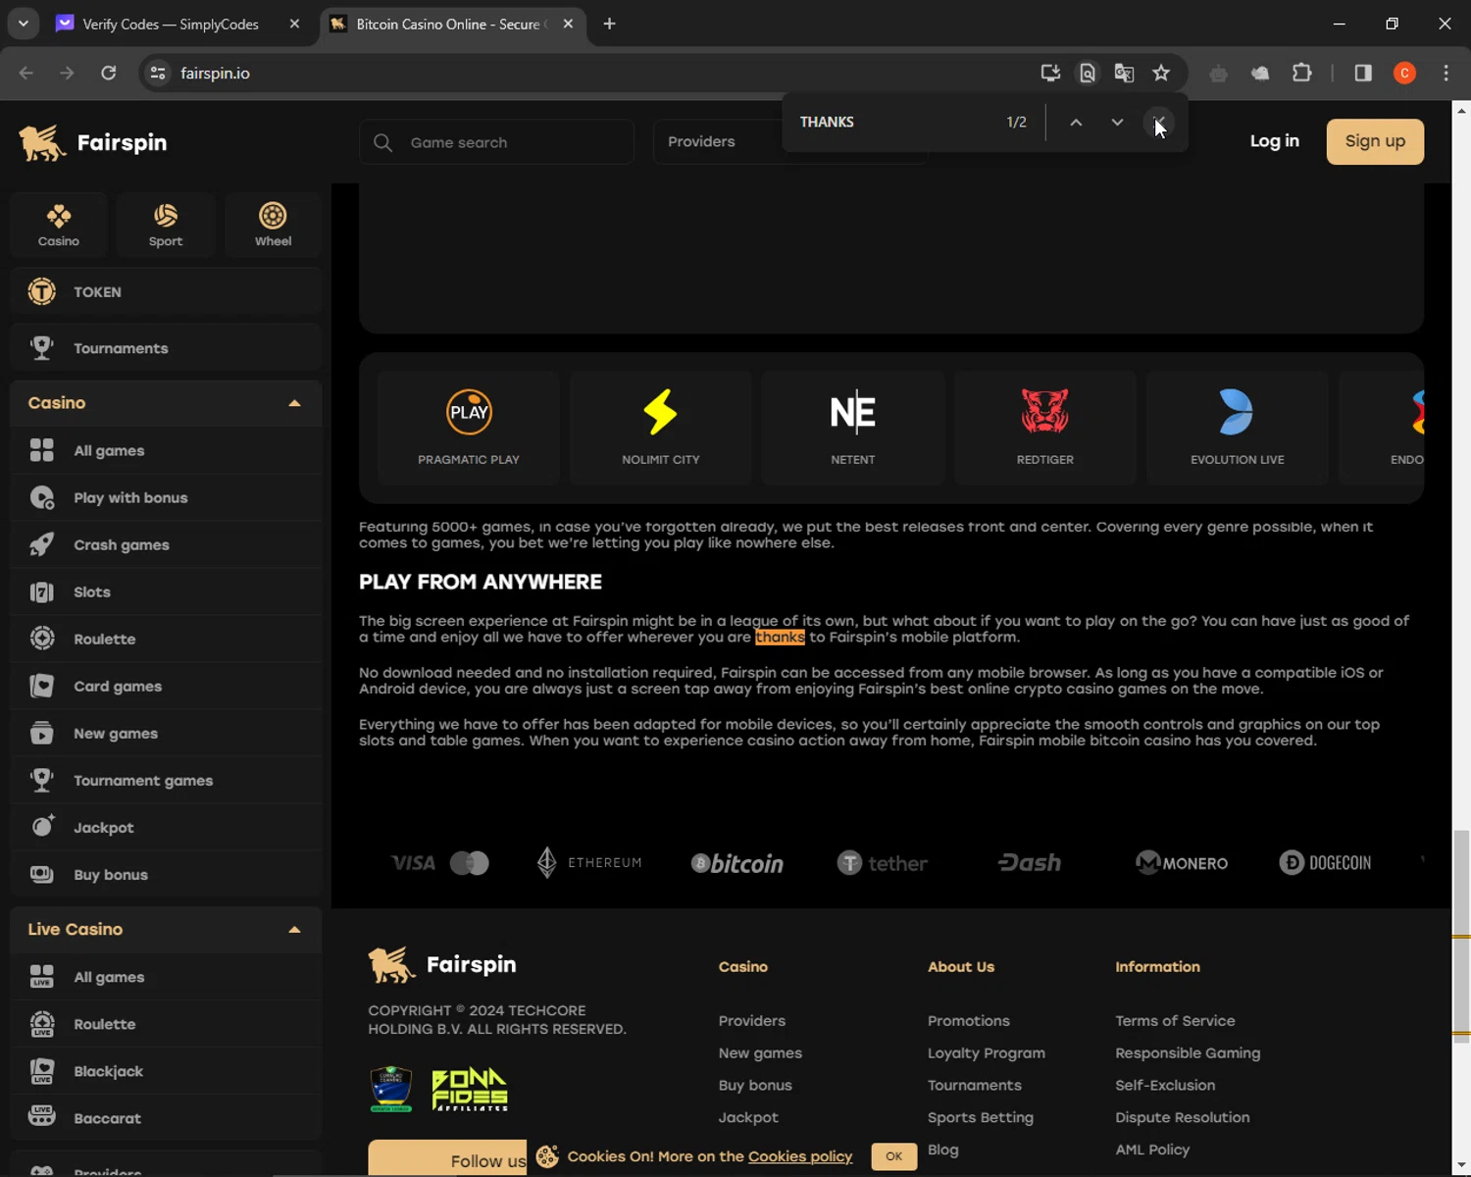Open the Sport section icon
1471x1177 pixels.
166,225
